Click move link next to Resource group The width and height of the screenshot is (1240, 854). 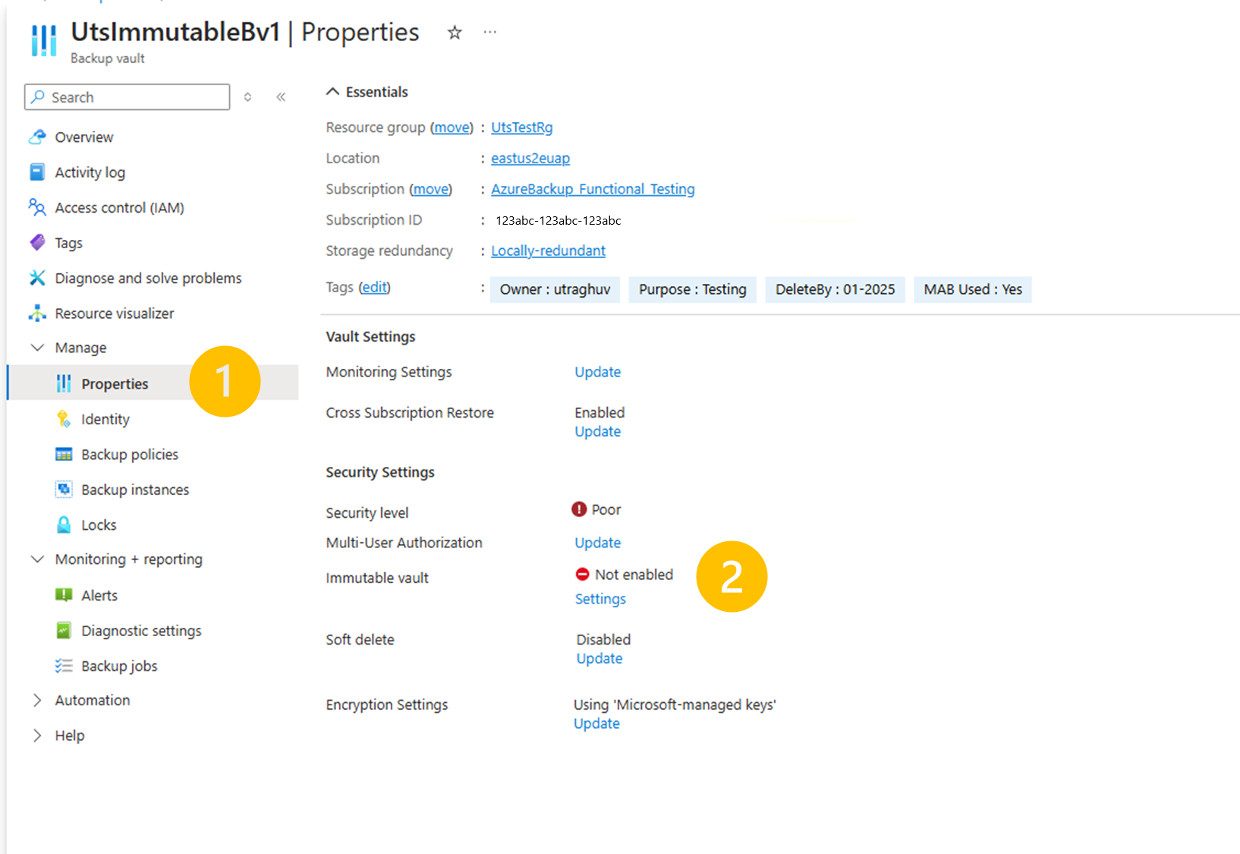pos(452,128)
